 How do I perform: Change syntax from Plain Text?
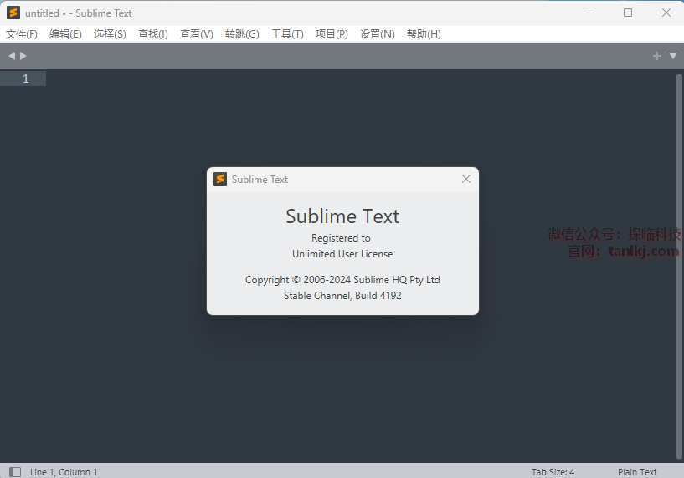637,472
